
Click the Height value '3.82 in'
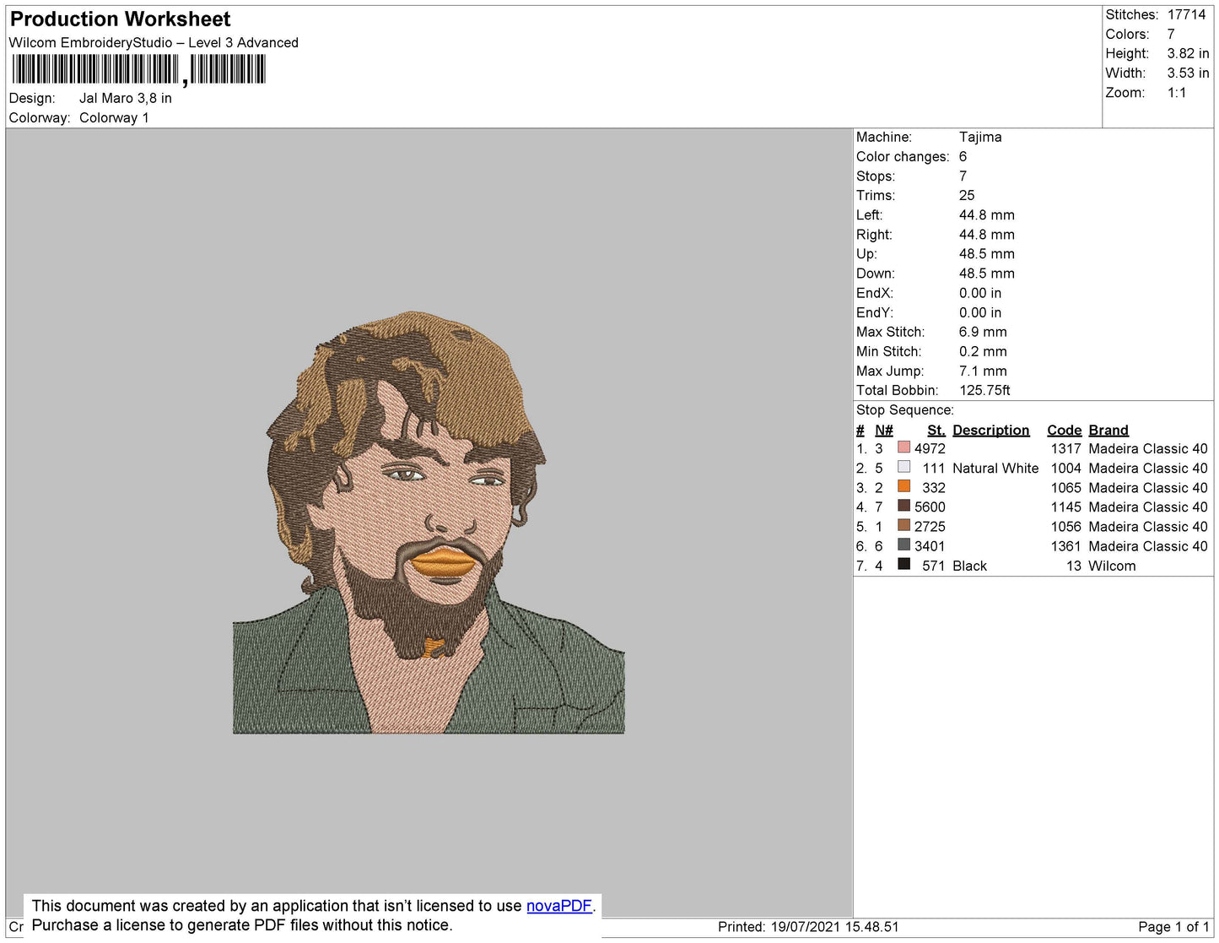pos(1189,53)
